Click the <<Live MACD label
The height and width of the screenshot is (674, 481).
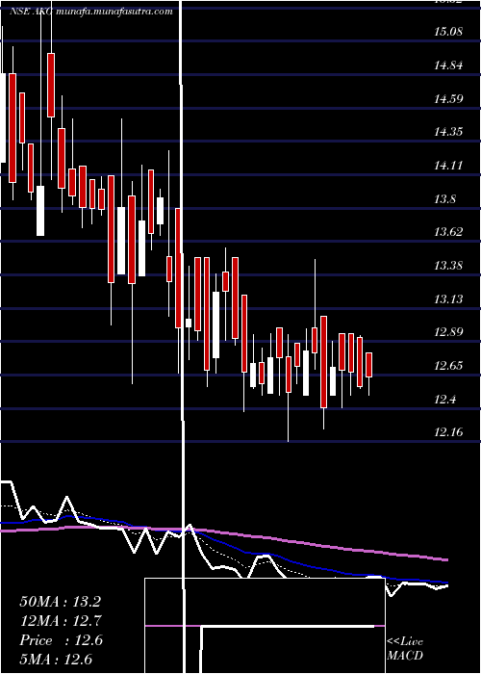405,649
